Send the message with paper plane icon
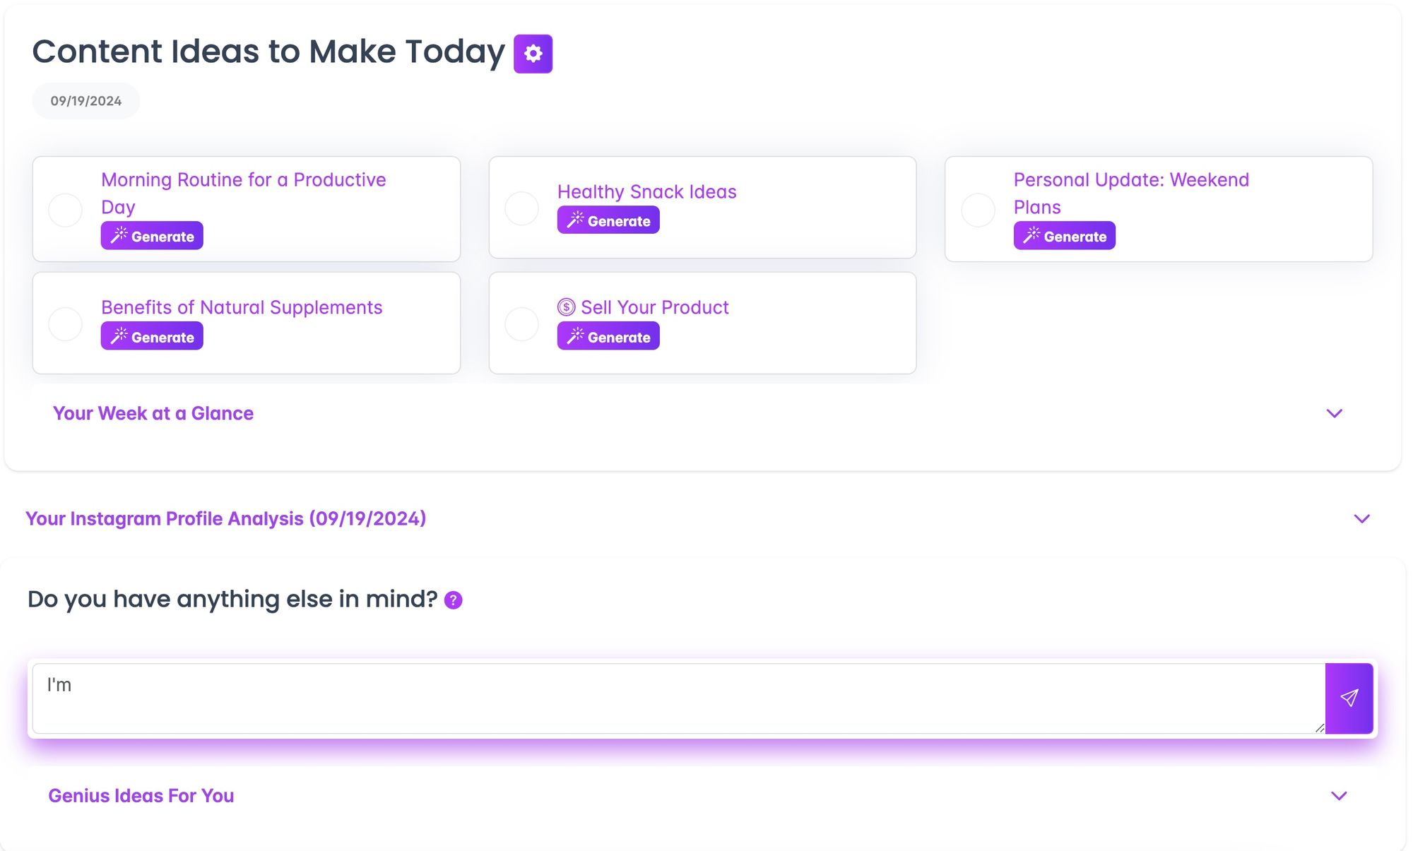Image resolution: width=1413 pixels, height=851 pixels. pos(1349,698)
